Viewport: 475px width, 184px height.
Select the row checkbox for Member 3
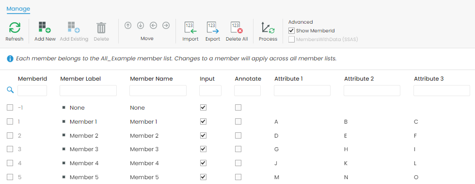10,149
